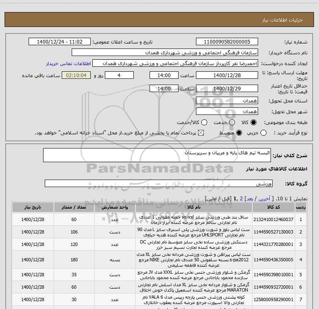Click item code 1144590932720001
The height and width of the screenshot is (309, 319).
273,287
